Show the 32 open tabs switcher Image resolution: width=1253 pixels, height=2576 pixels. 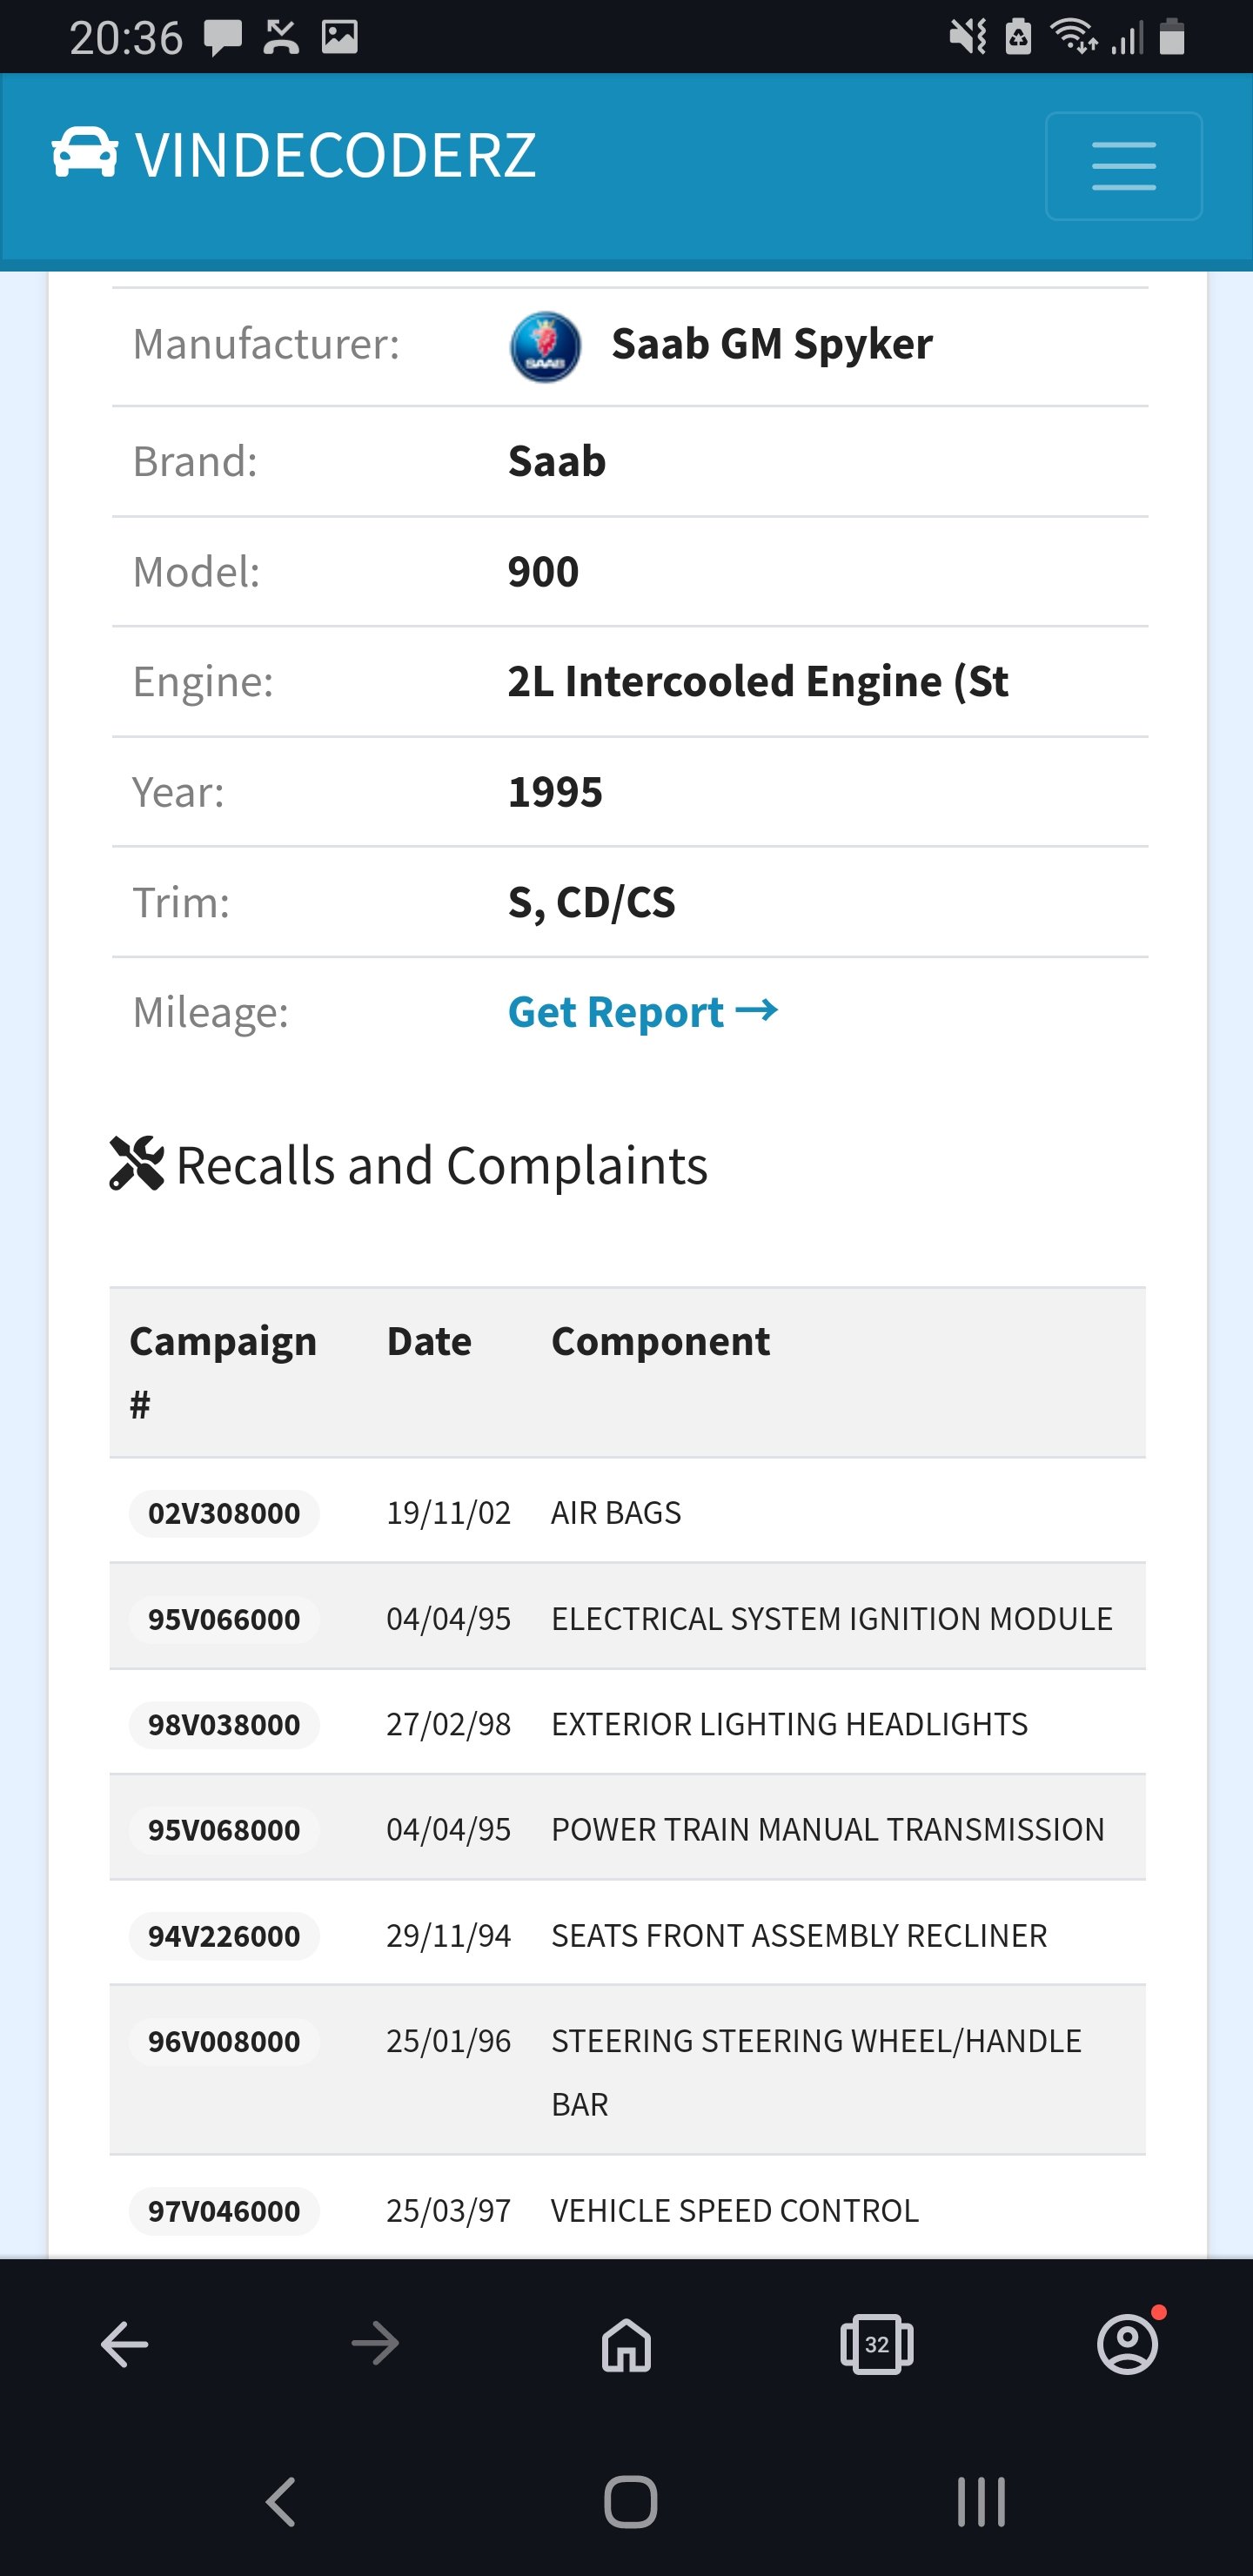click(x=877, y=2344)
